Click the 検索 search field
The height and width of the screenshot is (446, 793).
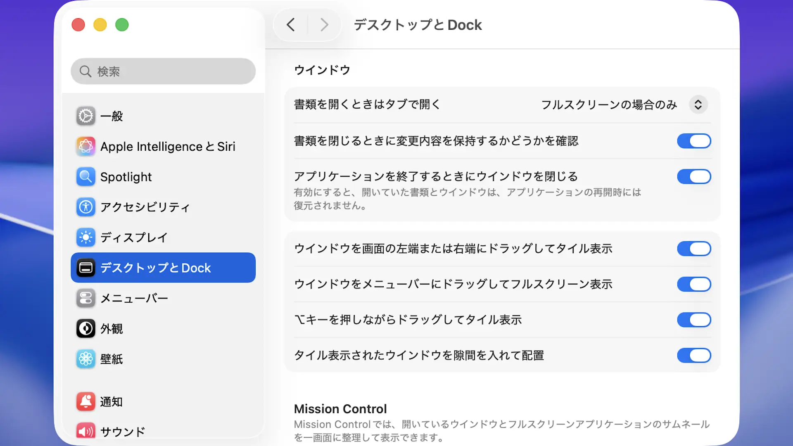(163, 71)
